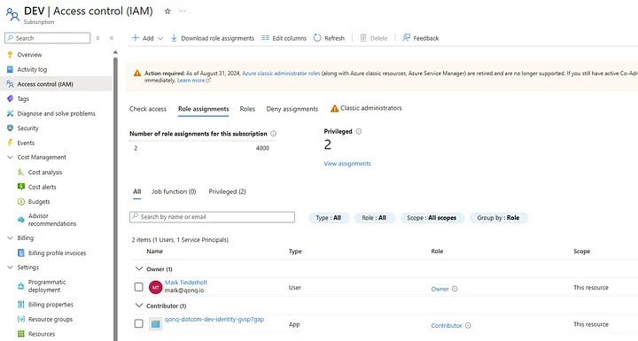638x341 pixels.
Task: Open the Contributor role link
Action: click(447, 326)
